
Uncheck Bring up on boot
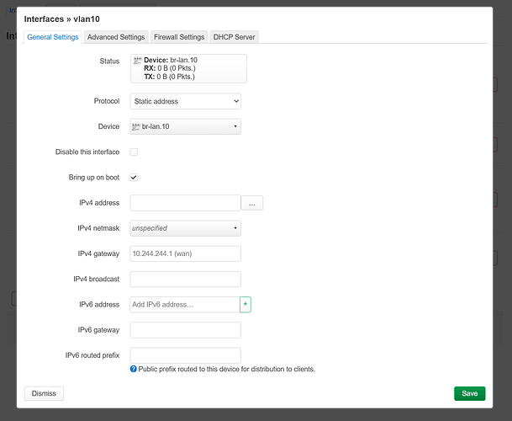click(x=134, y=178)
